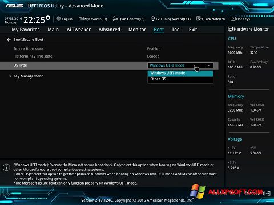Click the Boot\Secure Boot breadcrumb text
Screen dimensions: 274x205
click(x=29, y=40)
